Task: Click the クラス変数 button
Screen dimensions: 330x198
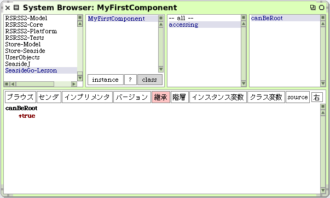Action: coord(266,97)
